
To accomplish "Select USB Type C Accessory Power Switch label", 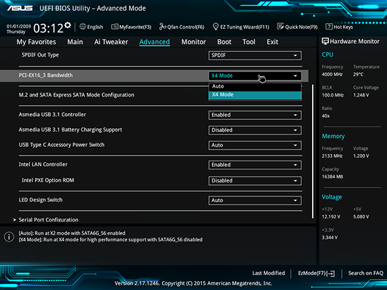I will click(x=61, y=145).
